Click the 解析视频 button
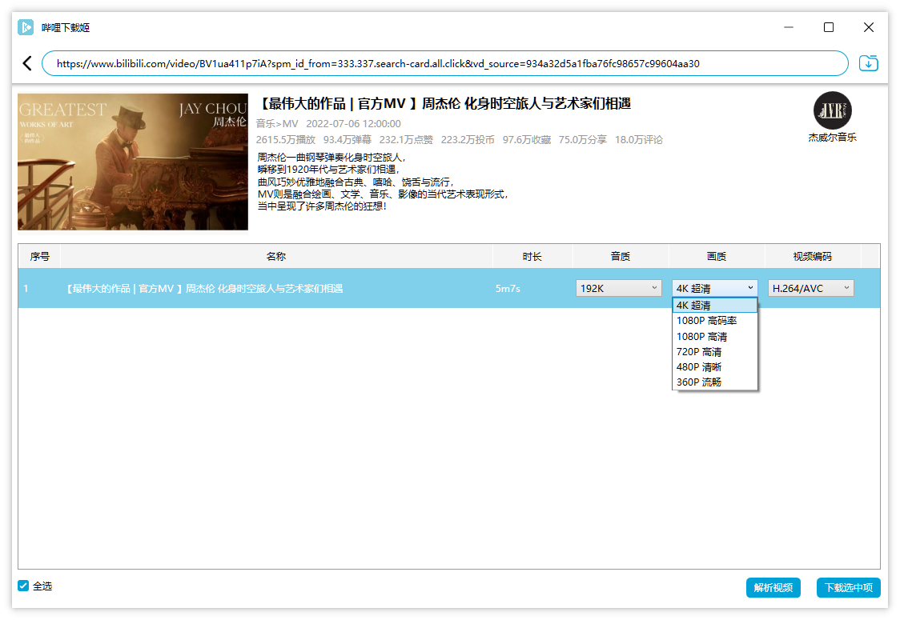Image resolution: width=900 pixels, height=620 pixels. click(773, 587)
